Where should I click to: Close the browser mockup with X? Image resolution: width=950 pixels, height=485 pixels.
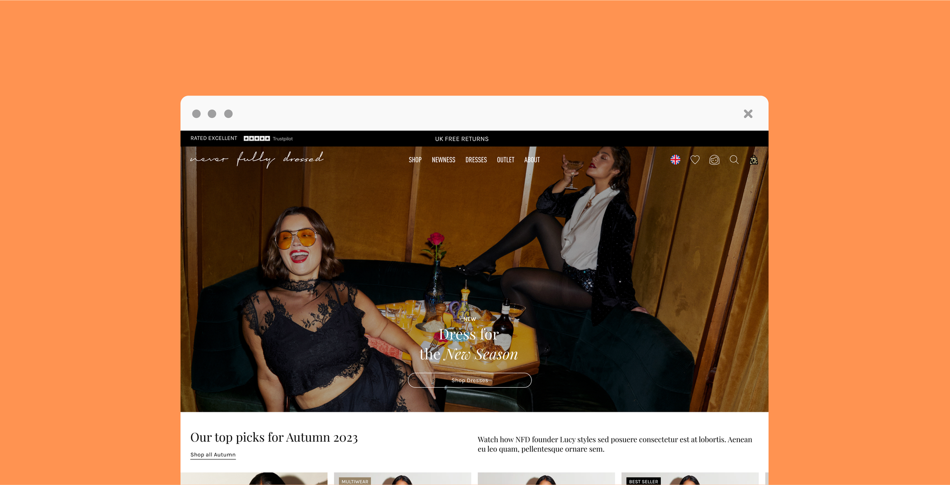pos(748,114)
